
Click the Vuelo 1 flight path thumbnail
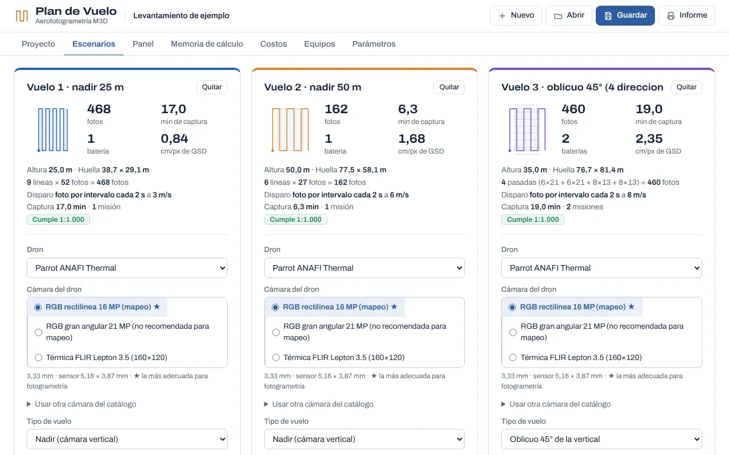pos(52,130)
